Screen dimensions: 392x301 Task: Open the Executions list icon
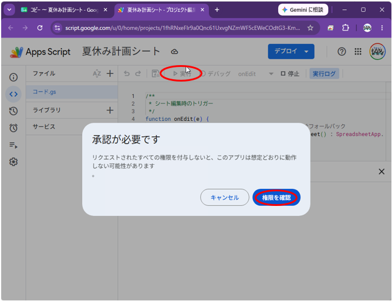[13, 145]
